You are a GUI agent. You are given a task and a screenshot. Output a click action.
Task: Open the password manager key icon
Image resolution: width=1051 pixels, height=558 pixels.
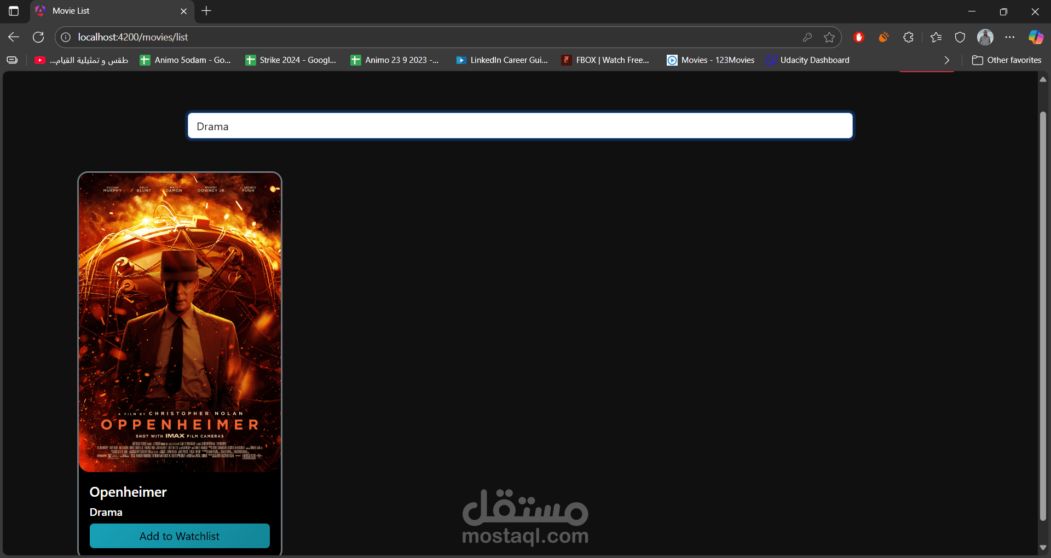coord(807,37)
